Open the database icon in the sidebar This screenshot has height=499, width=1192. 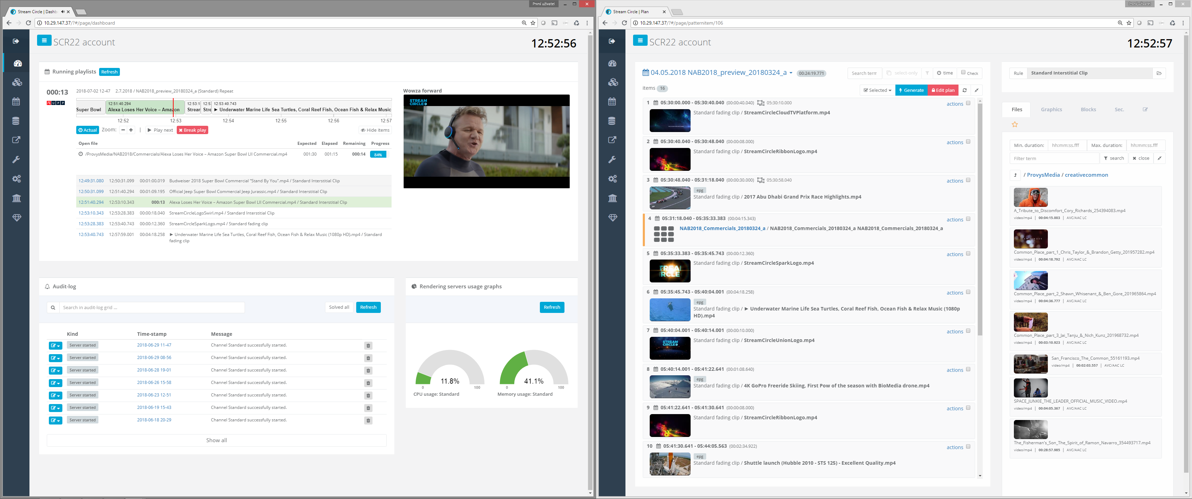coord(16,121)
